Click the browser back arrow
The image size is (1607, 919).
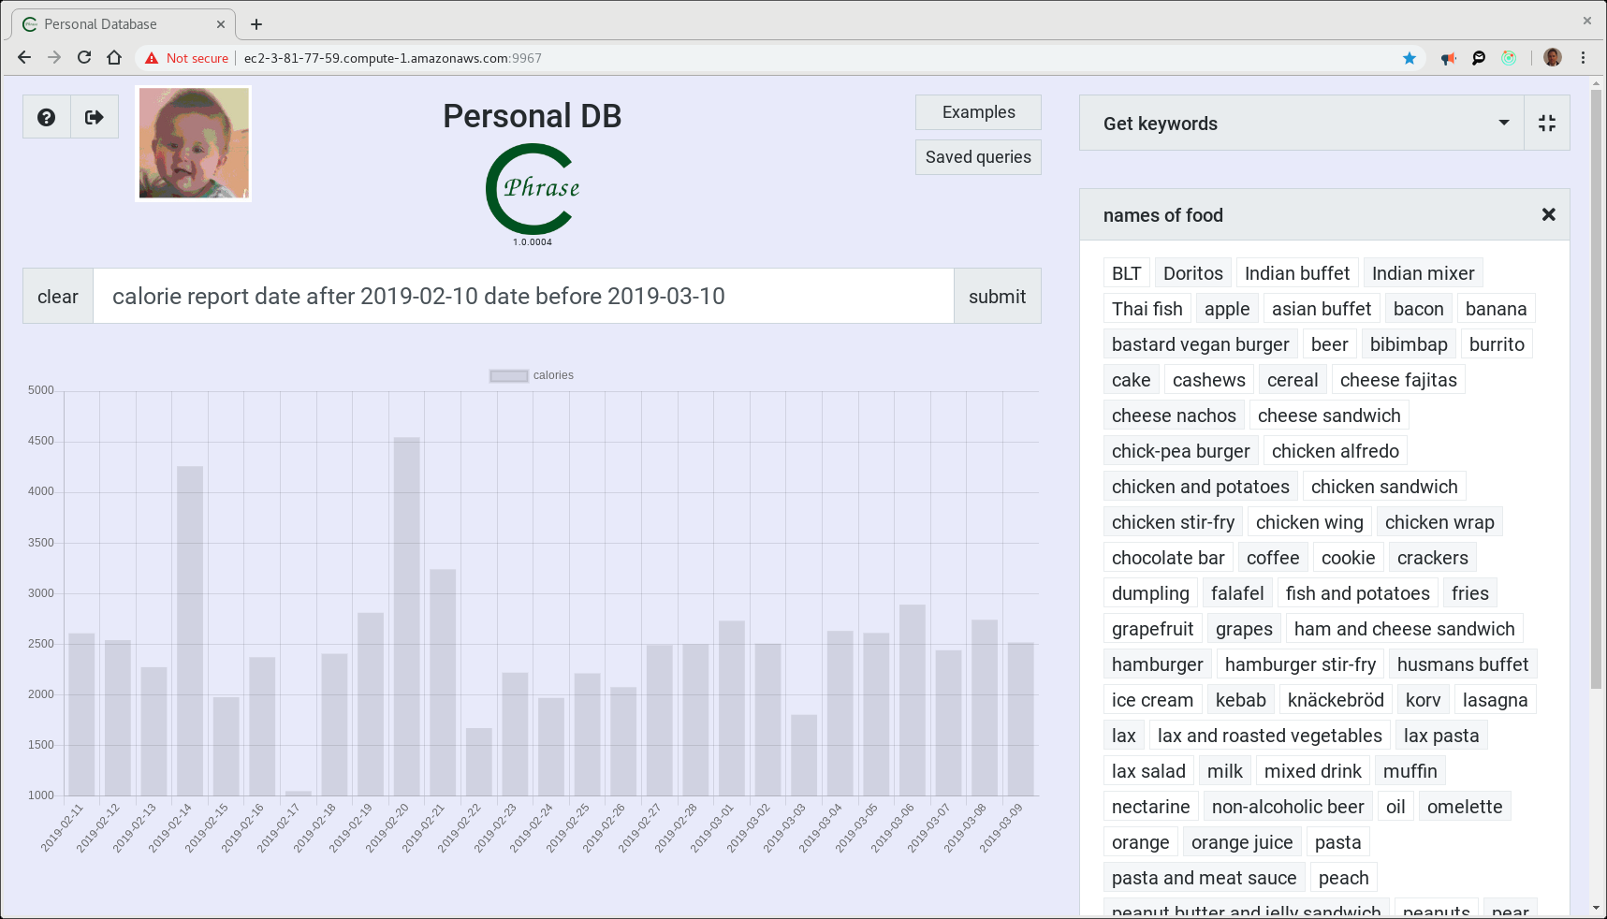pos(24,58)
